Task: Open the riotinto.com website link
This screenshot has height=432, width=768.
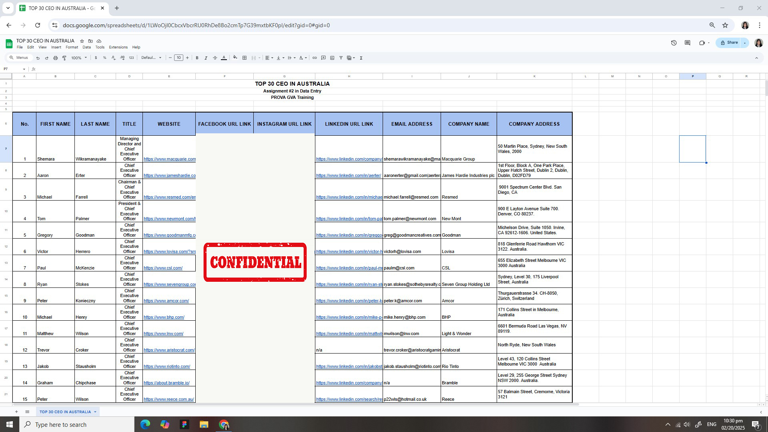Action: 167,367
